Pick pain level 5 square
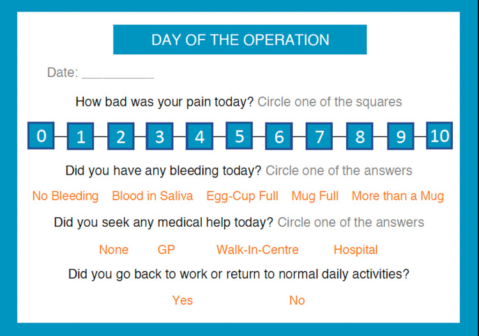Screen dimensions: 479x336 pyautogui.click(x=240, y=135)
